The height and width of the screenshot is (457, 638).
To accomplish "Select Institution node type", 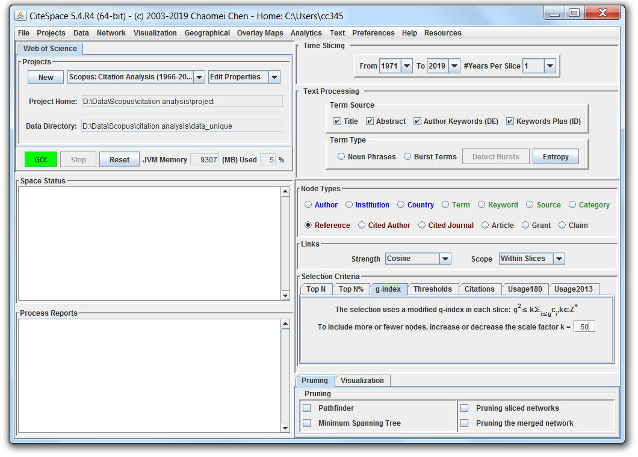I will pos(349,204).
